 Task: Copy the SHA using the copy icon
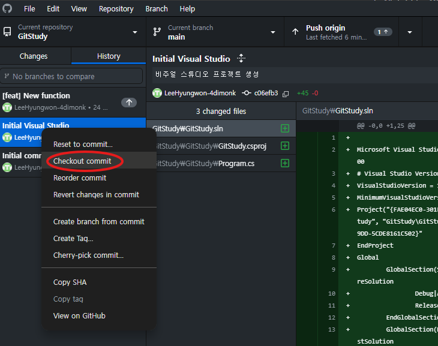click(x=285, y=94)
